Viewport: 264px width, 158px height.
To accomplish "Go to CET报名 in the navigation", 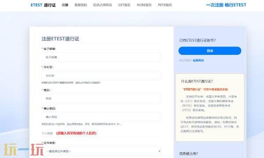I will (124, 5).
